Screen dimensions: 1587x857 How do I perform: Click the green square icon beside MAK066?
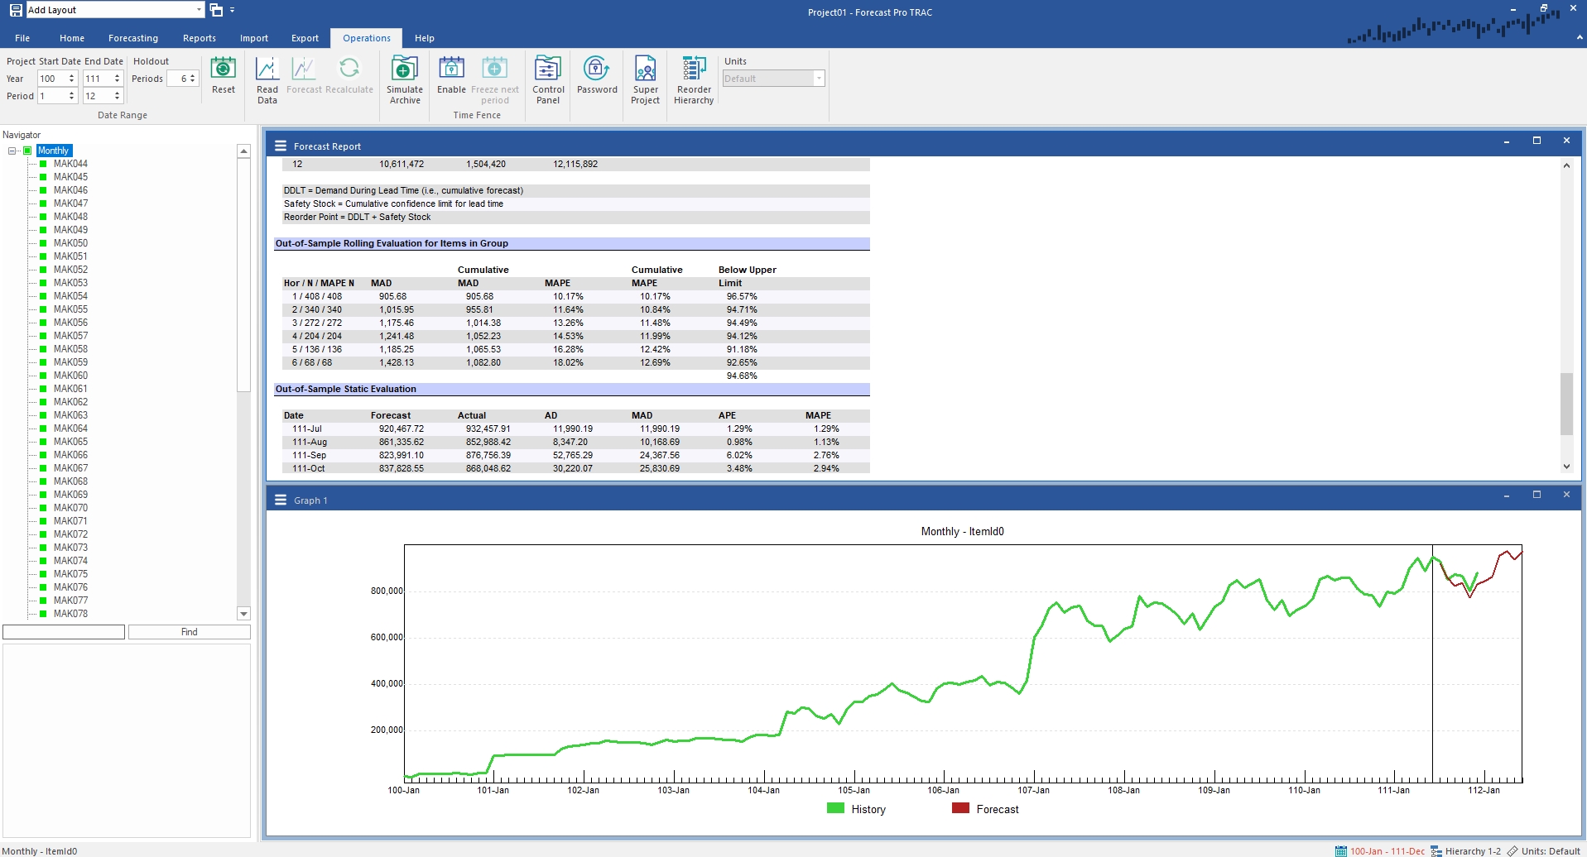pos(43,455)
